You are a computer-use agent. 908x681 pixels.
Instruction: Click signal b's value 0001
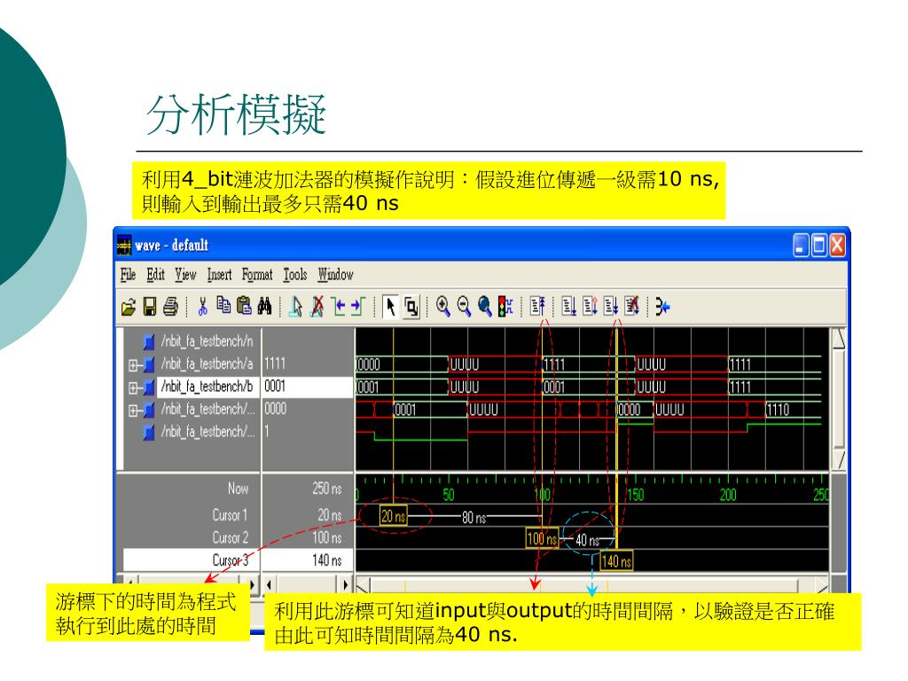click(275, 387)
